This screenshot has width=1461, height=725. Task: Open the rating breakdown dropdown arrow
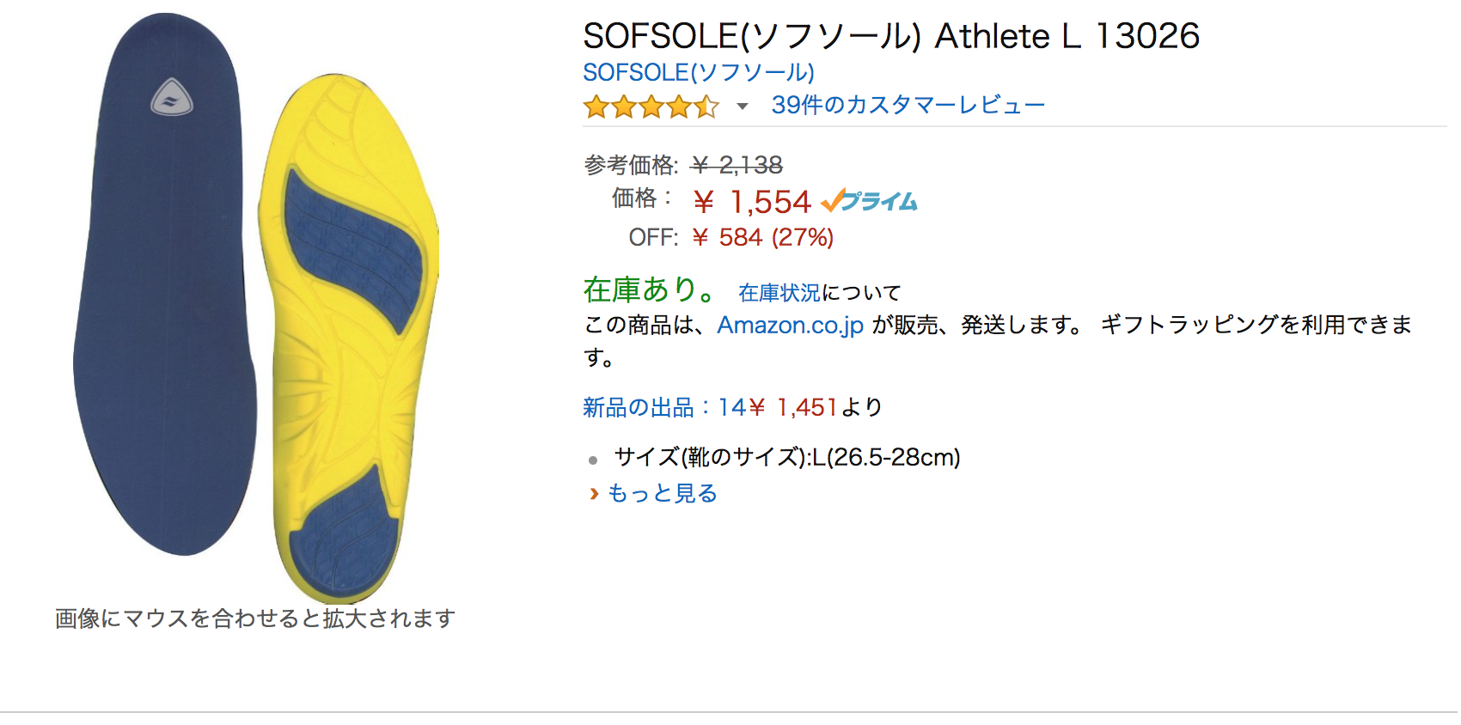[743, 107]
